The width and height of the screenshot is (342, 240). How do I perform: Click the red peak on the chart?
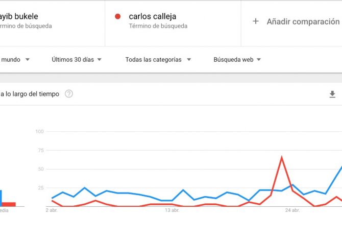click(x=282, y=157)
